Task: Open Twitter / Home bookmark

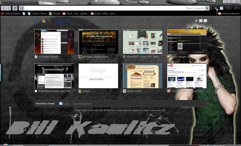Action: pos(37,14)
